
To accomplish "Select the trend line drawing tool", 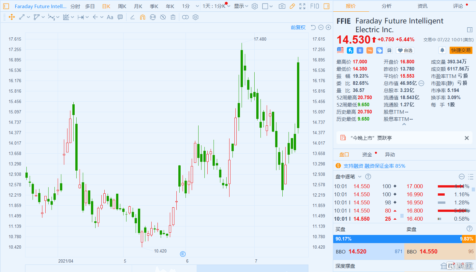I will pyautogui.click(x=22, y=17).
